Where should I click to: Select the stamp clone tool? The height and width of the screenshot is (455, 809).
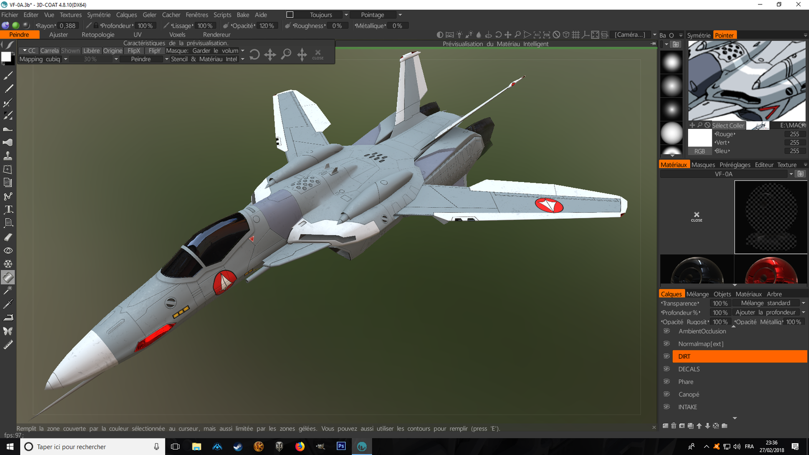[x=8, y=156]
